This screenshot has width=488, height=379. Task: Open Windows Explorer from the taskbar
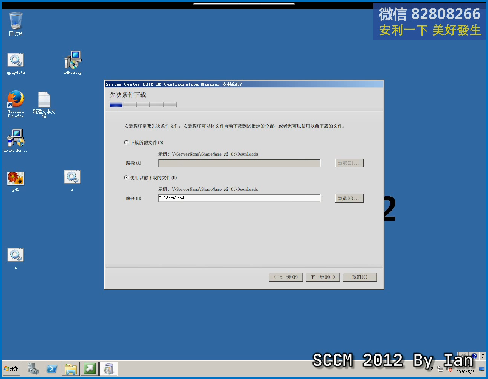click(x=71, y=368)
